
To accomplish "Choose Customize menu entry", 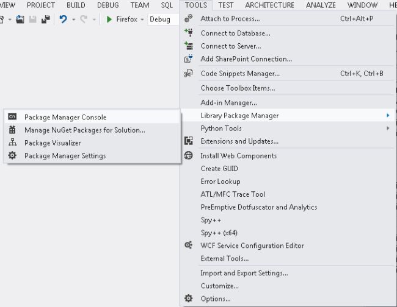I will coord(288,286).
